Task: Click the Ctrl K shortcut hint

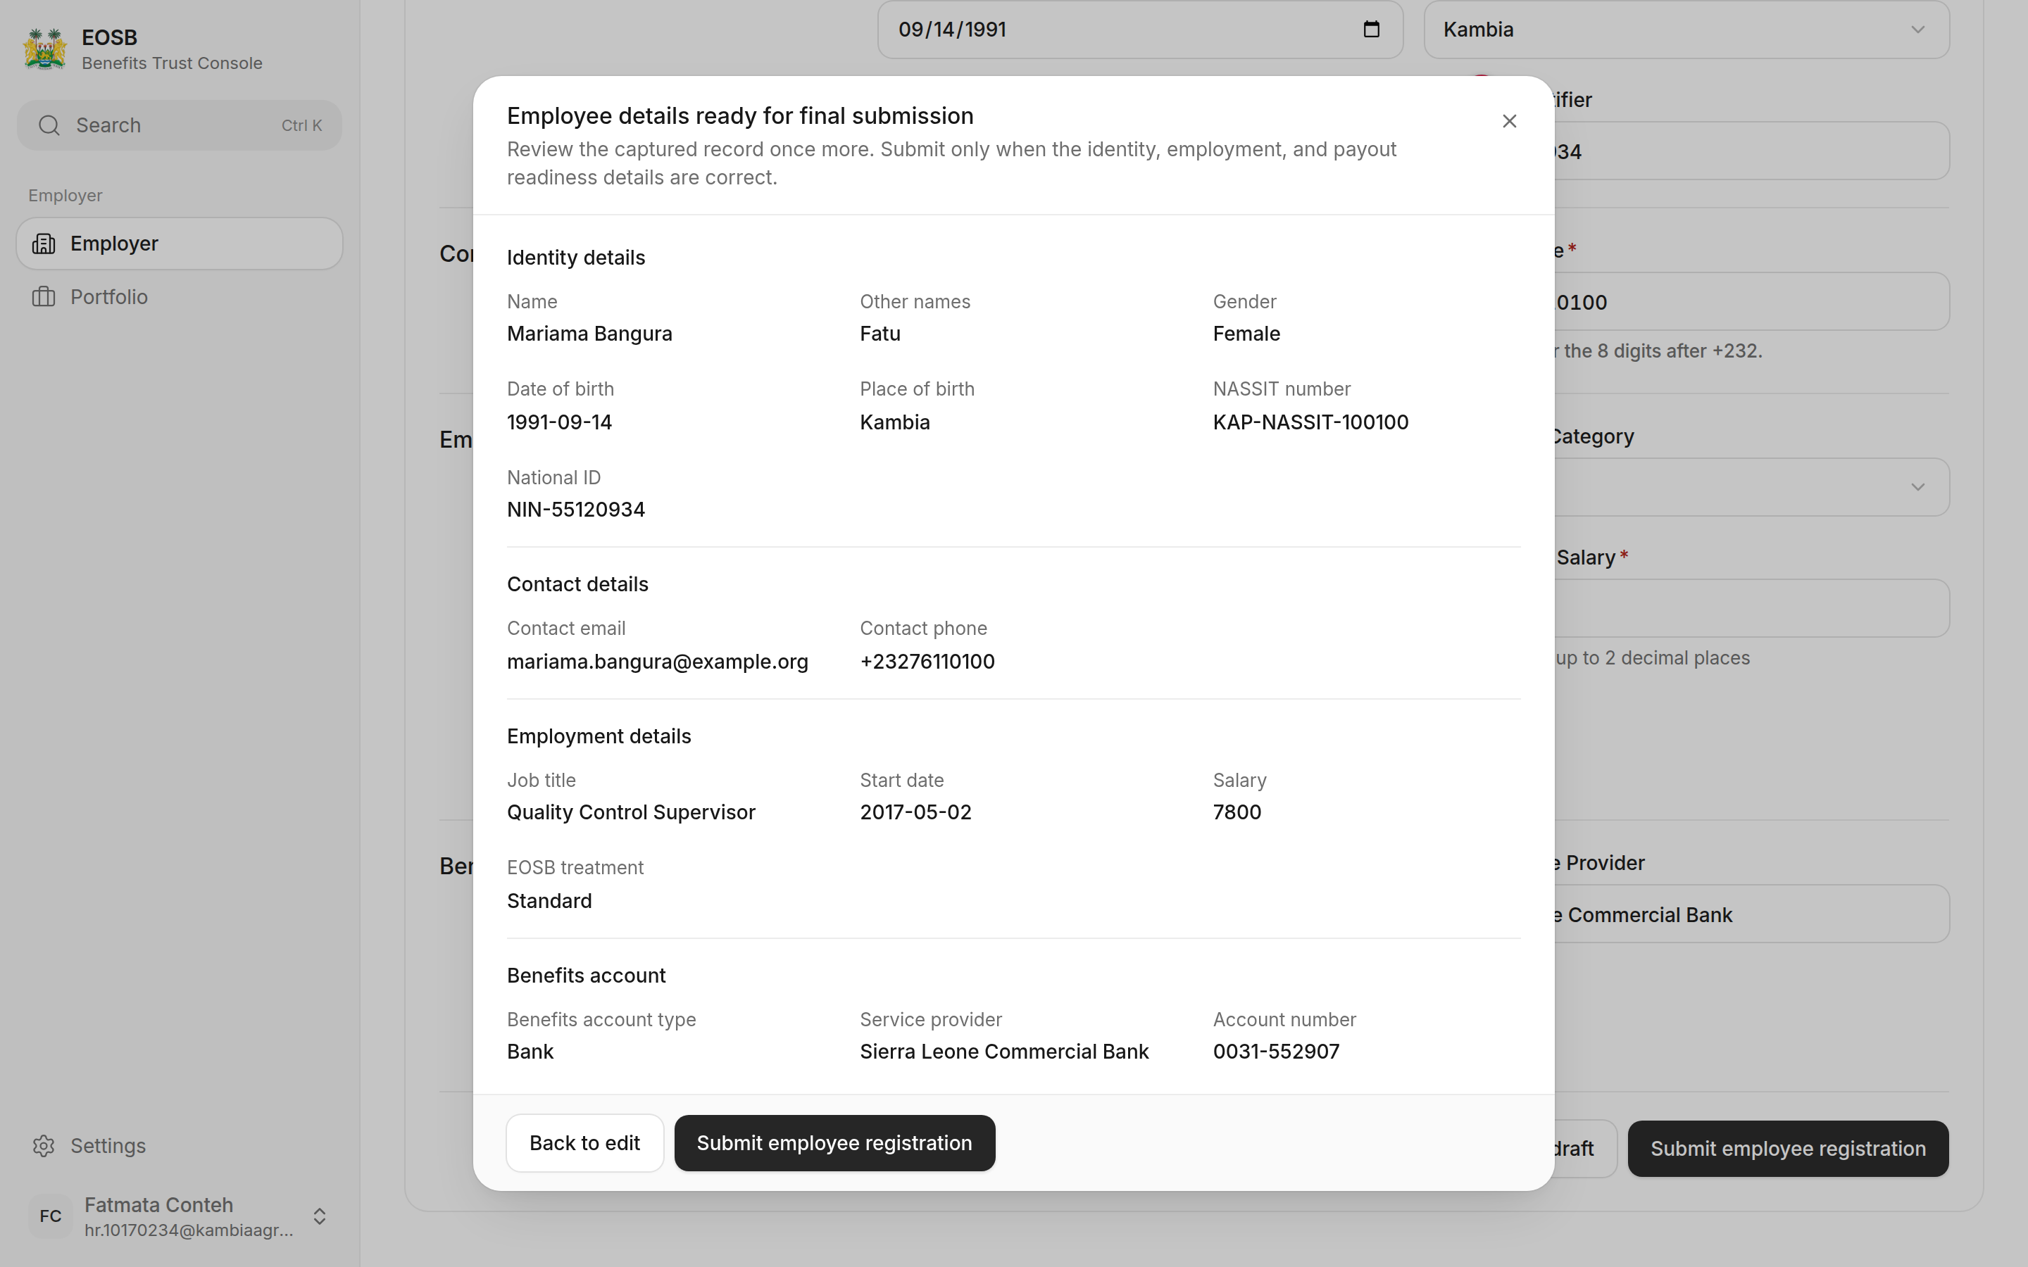Action: click(301, 126)
